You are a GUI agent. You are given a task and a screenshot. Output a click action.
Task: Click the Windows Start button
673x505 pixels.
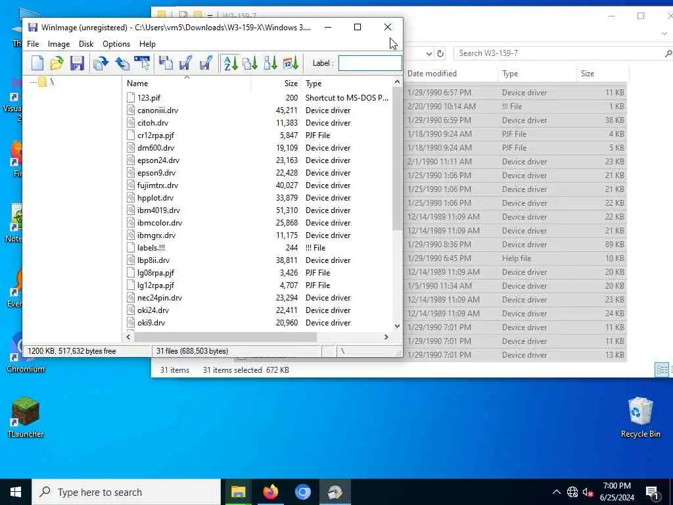(x=16, y=492)
